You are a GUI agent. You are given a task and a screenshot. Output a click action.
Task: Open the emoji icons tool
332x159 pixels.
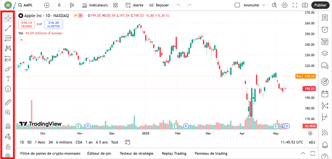(x=8, y=89)
